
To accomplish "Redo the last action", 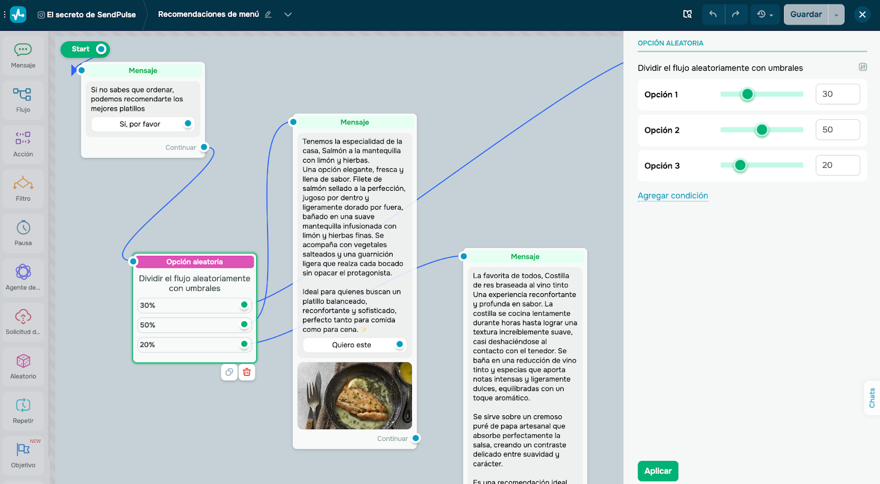I will [736, 14].
